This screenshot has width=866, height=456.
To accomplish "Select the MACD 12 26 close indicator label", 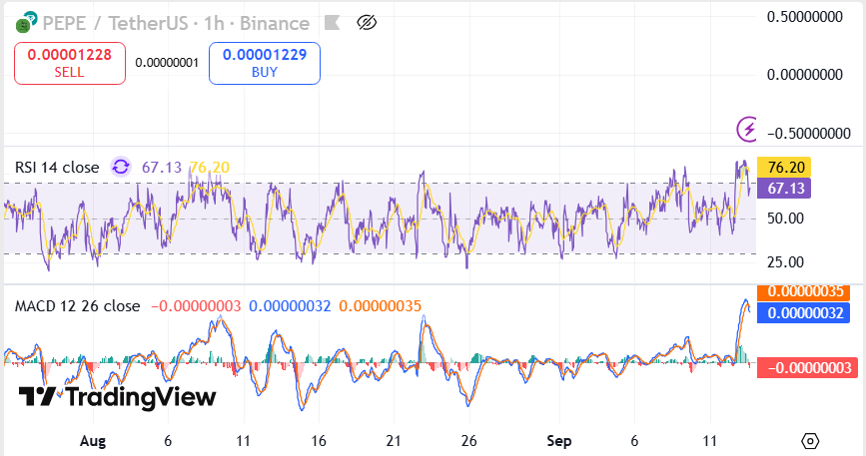I will (x=77, y=306).
